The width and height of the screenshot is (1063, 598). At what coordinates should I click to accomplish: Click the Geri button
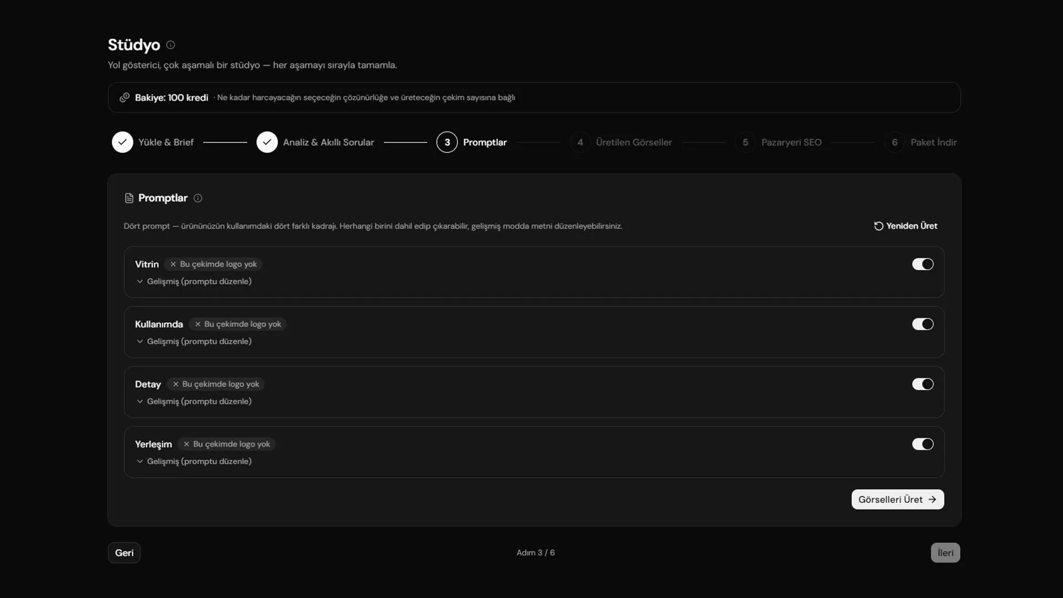124,553
